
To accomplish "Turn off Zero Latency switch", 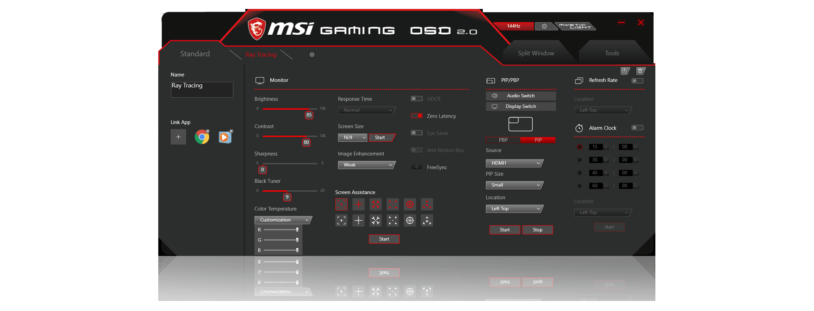I will click(417, 116).
